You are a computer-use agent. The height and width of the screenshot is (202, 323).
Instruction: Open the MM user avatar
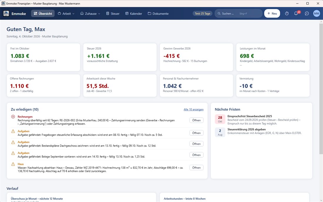(317, 13)
